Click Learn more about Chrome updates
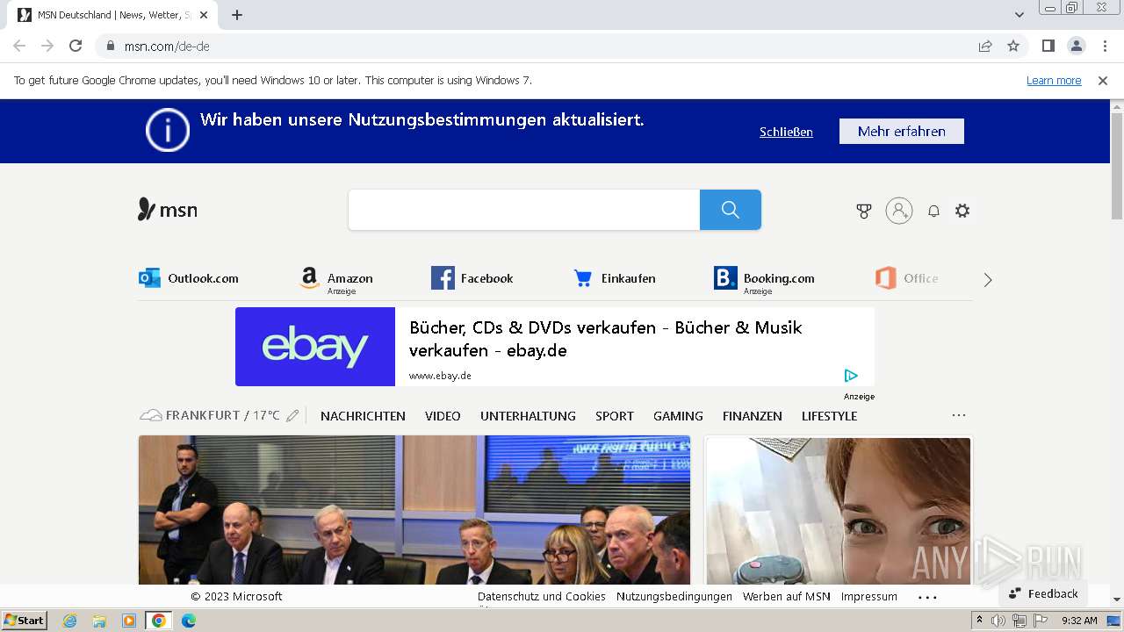The height and width of the screenshot is (632, 1124). [x=1054, y=80]
